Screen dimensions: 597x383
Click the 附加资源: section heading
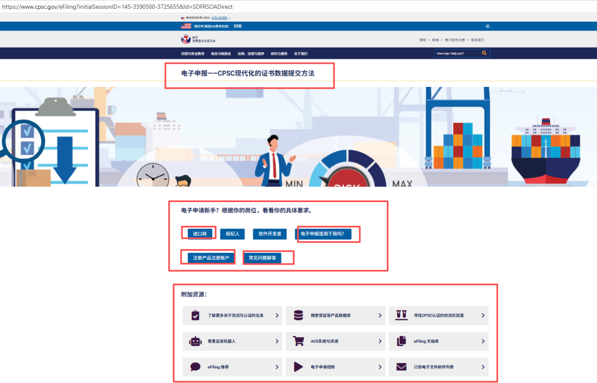(x=194, y=294)
